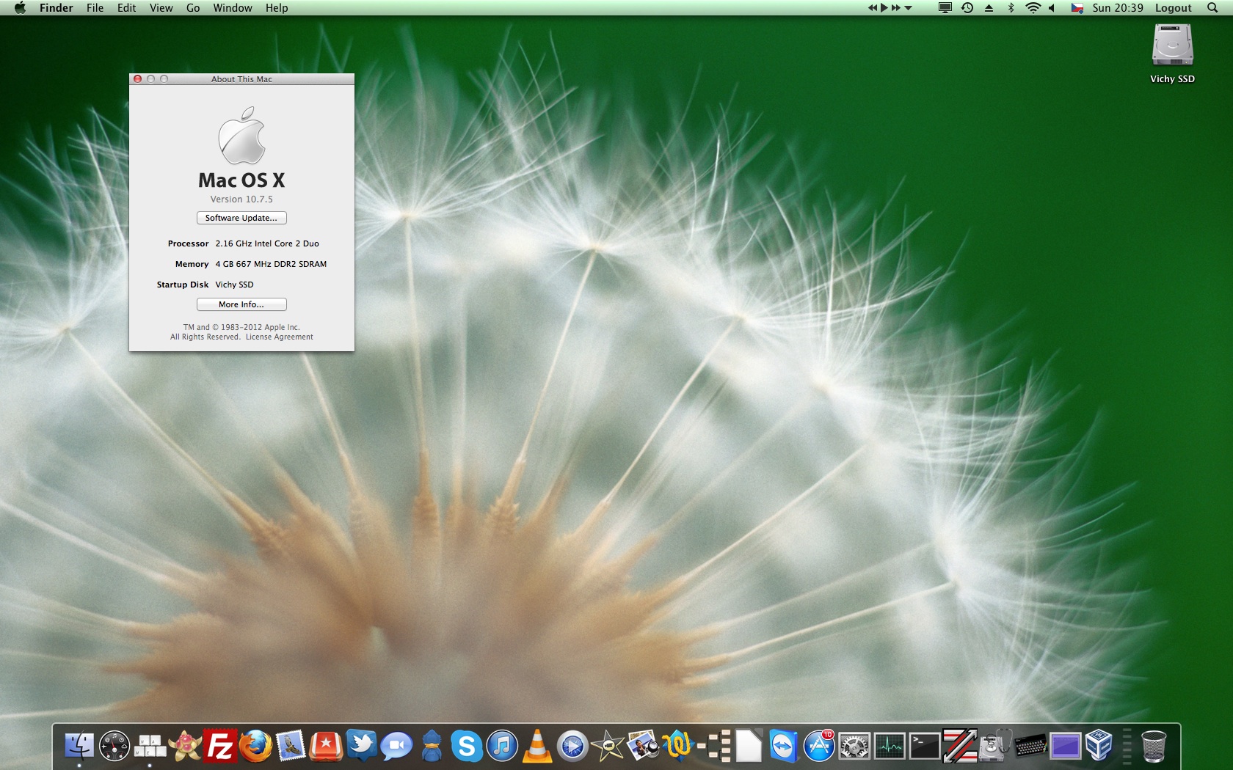The width and height of the screenshot is (1233, 770).
Task: Open Terminal from the dock
Action: point(924,747)
